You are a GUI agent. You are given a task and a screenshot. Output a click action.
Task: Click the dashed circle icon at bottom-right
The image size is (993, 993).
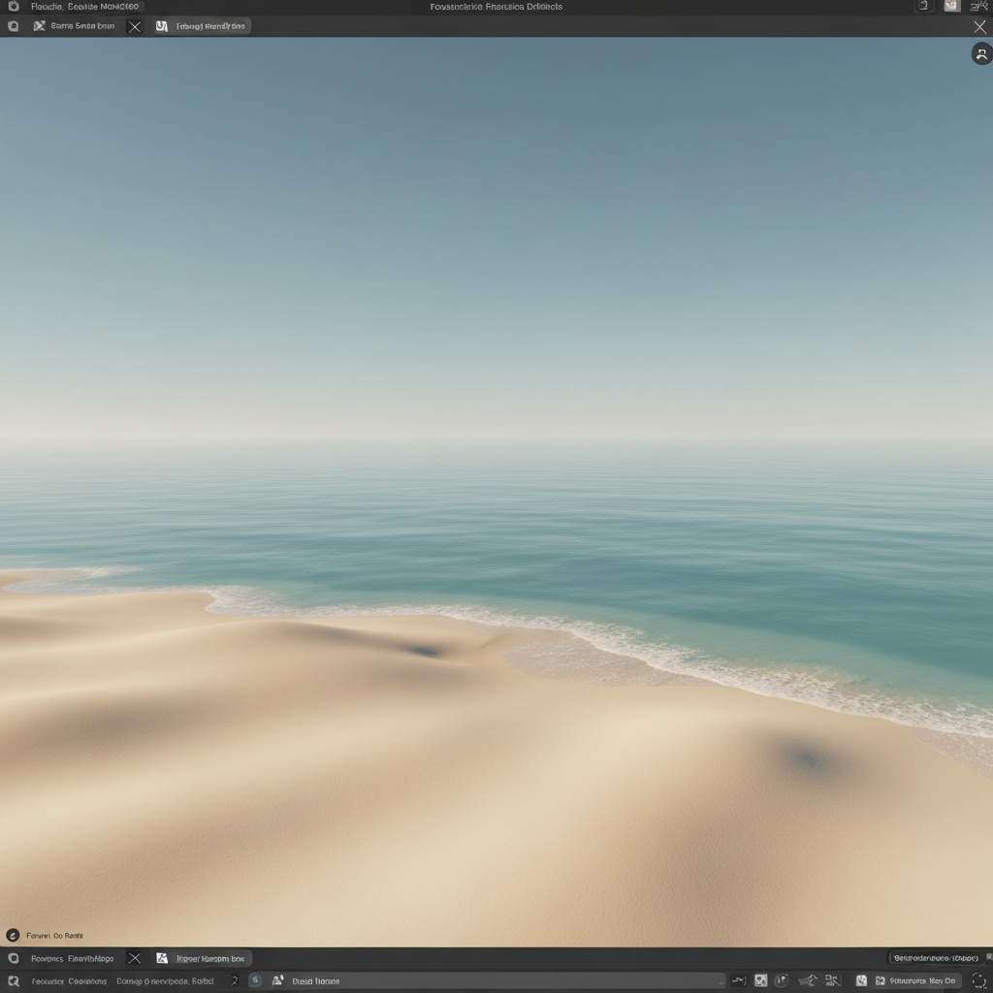click(978, 981)
